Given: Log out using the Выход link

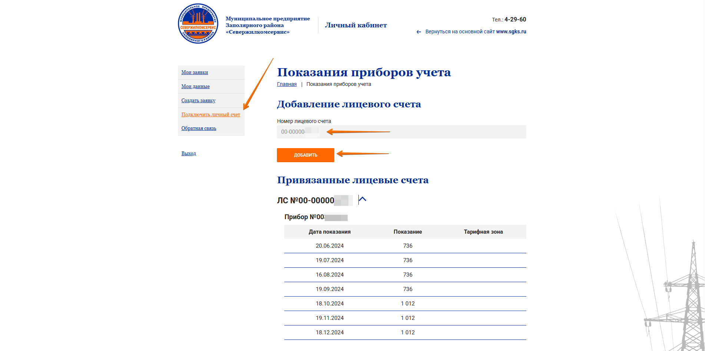Looking at the screenshot, I should click(x=189, y=153).
